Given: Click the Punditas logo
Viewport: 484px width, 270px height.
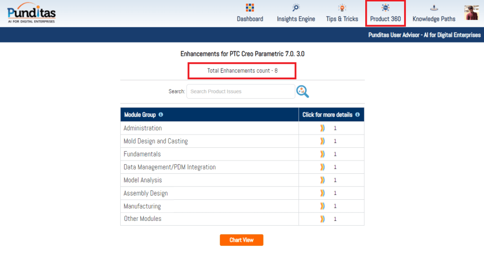Looking at the screenshot, I should tap(31, 13).
